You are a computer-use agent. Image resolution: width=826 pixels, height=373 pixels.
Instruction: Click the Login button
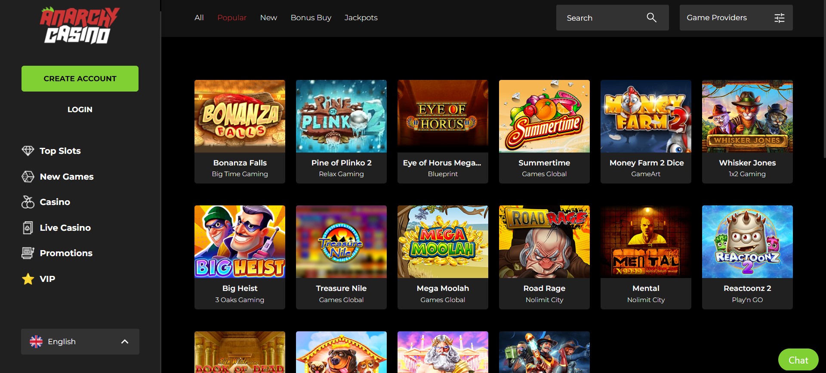click(x=80, y=110)
